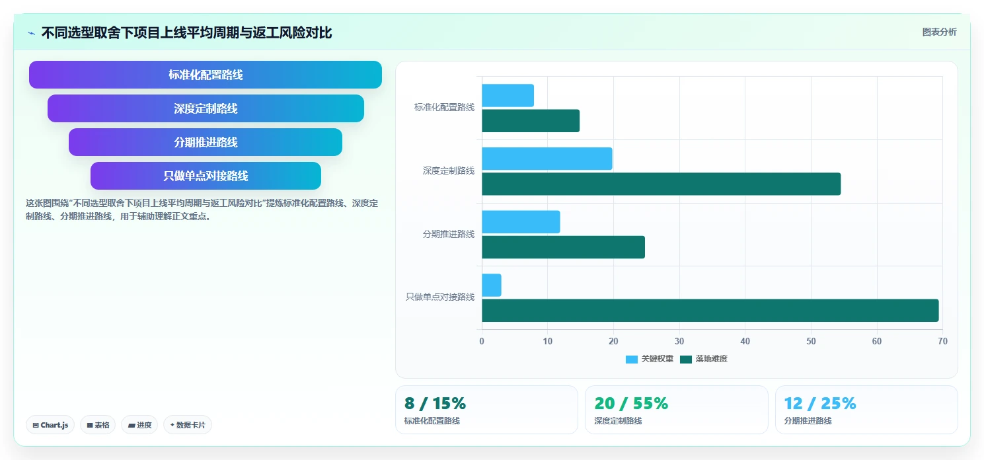Click the 只做单点对接路线 y-axis label
This screenshot has width=984, height=460.
(440, 297)
